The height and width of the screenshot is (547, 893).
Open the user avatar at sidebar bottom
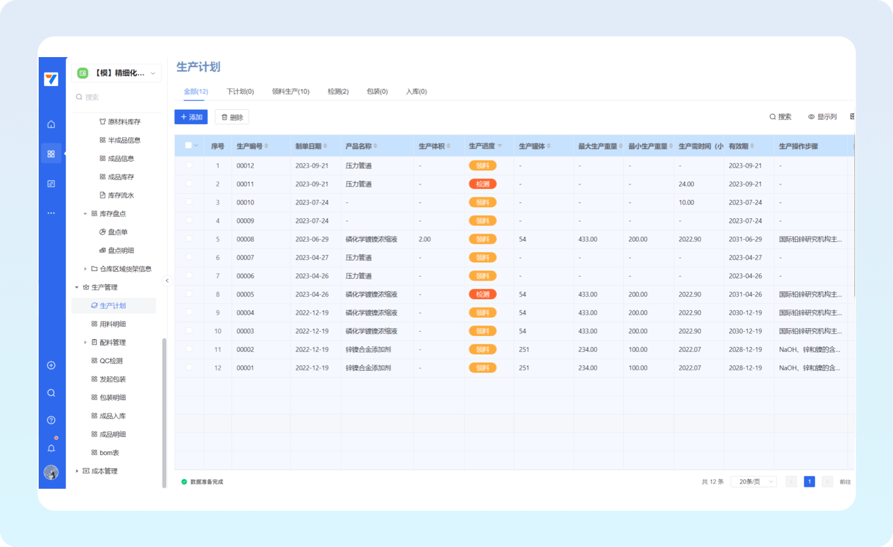point(51,473)
